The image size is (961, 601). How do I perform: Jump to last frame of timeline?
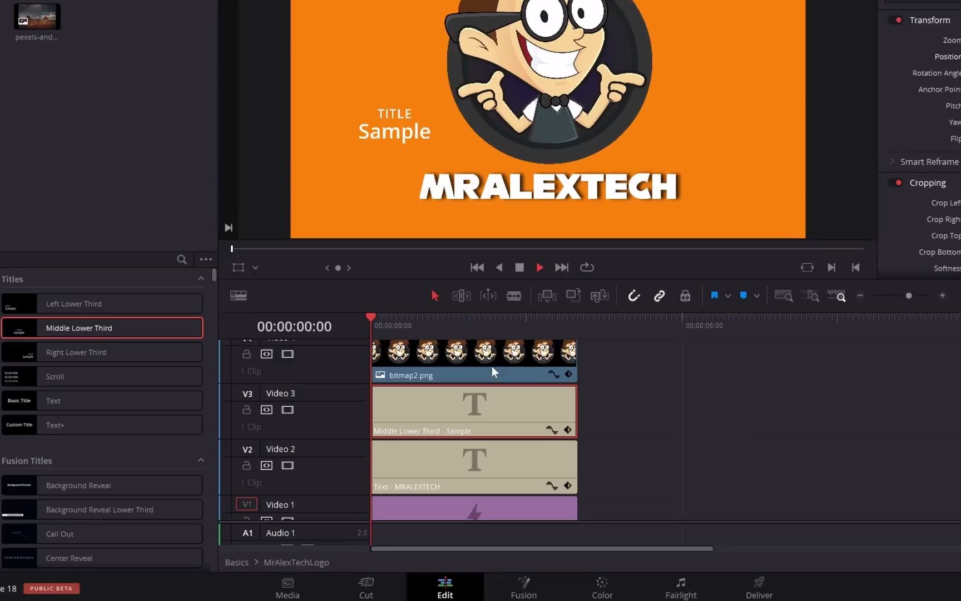click(562, 268)
